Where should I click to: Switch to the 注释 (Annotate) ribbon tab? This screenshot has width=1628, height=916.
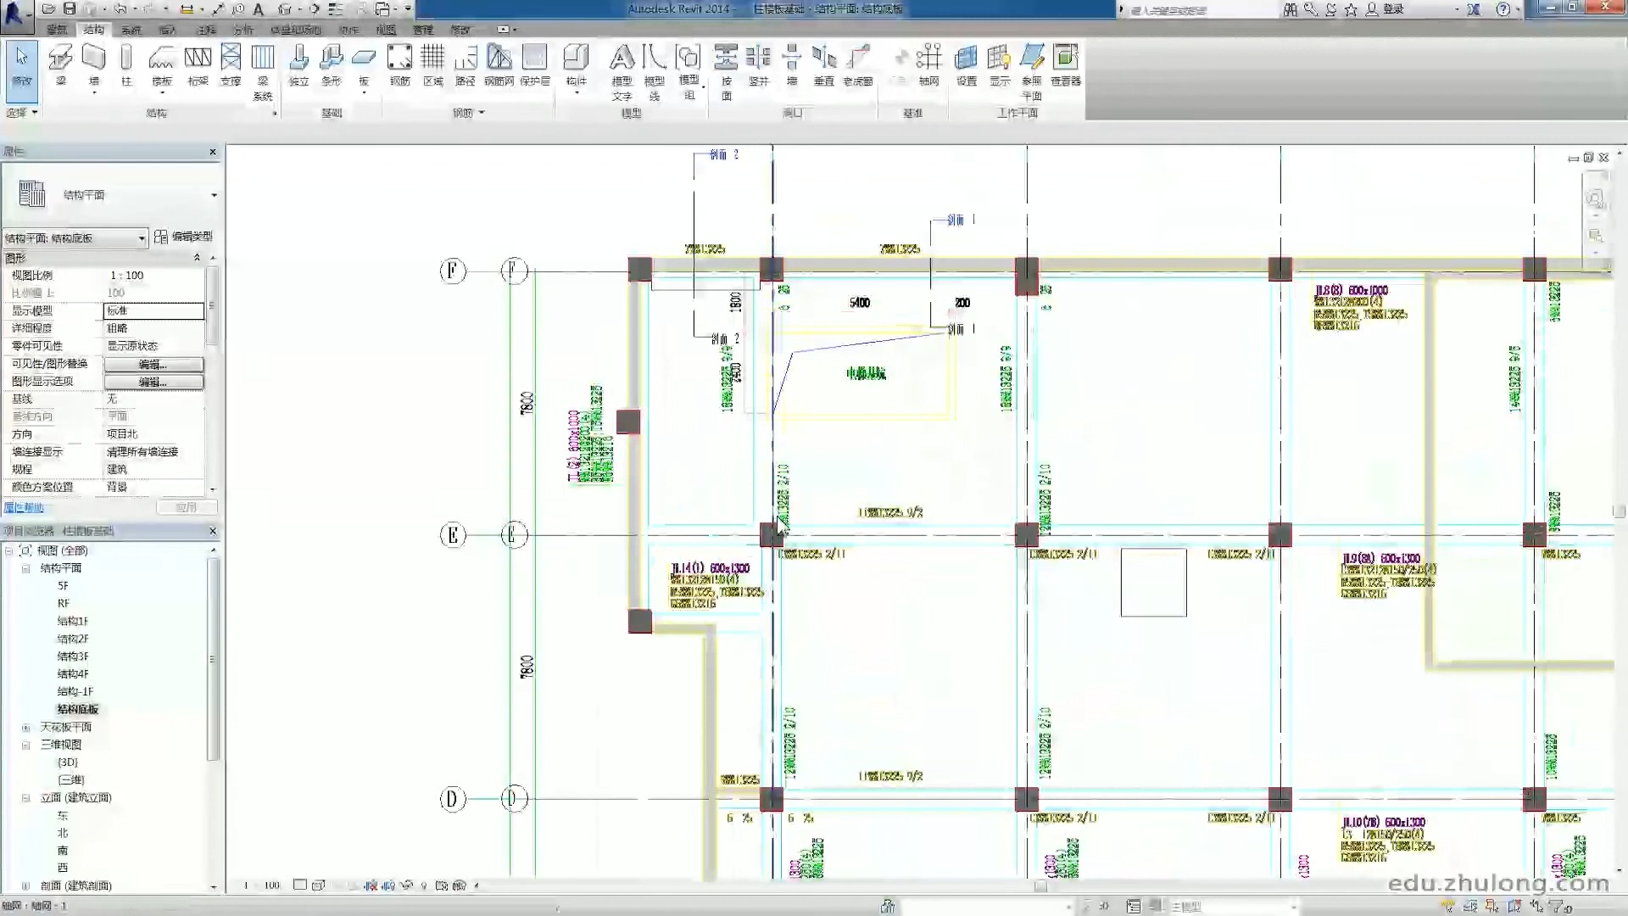[x=206, y=30]
